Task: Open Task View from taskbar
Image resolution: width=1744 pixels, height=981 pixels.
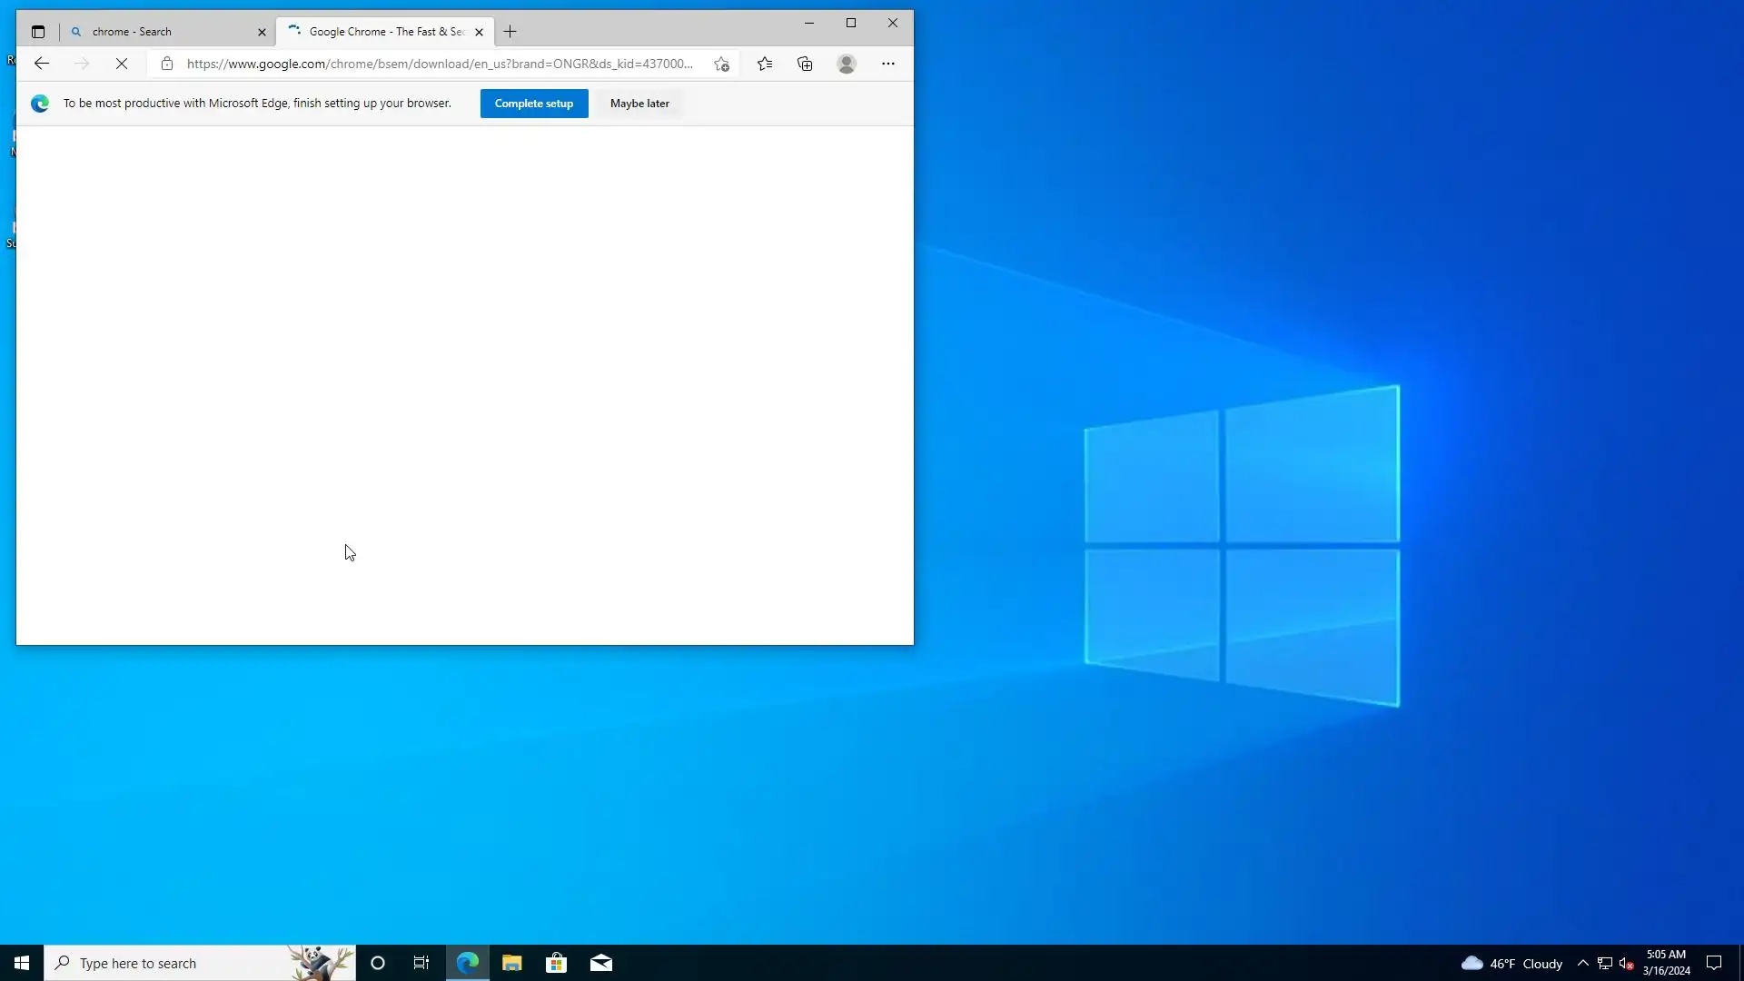Action: pyautogui.click(x=421, y=963)
